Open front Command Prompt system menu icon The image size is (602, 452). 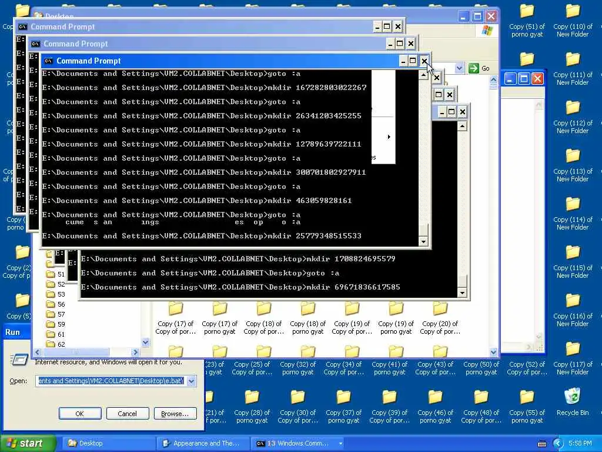pos(48,61)
